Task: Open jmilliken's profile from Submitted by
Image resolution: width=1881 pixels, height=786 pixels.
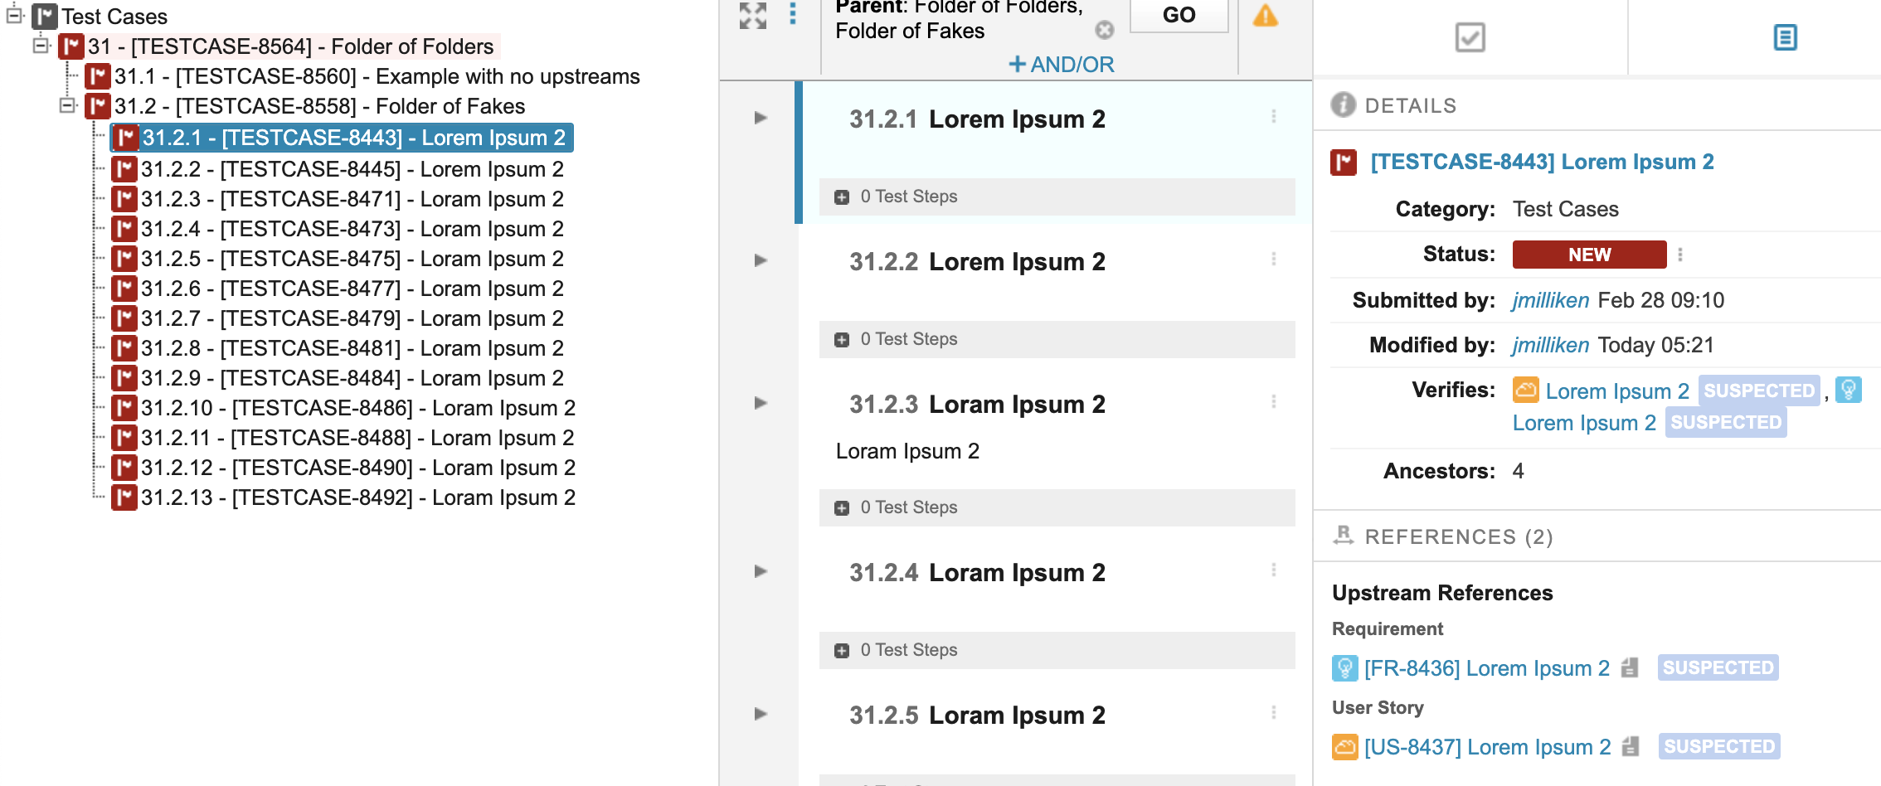Action: click(1551, 300)
